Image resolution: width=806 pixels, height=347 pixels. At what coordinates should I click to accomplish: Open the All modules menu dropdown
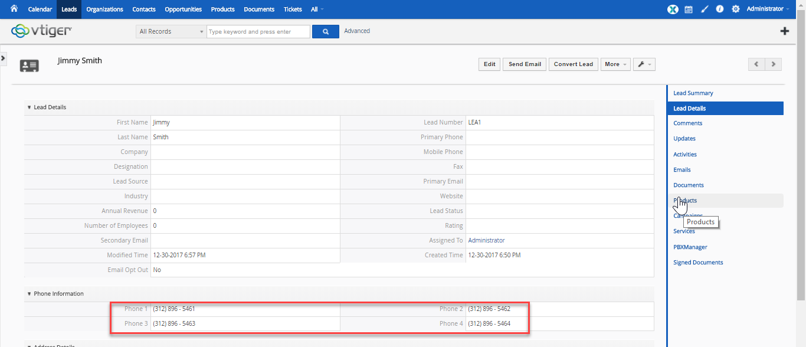tap(317, 9)
